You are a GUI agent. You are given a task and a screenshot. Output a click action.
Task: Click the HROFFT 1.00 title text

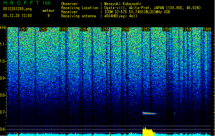pos(27,3)
